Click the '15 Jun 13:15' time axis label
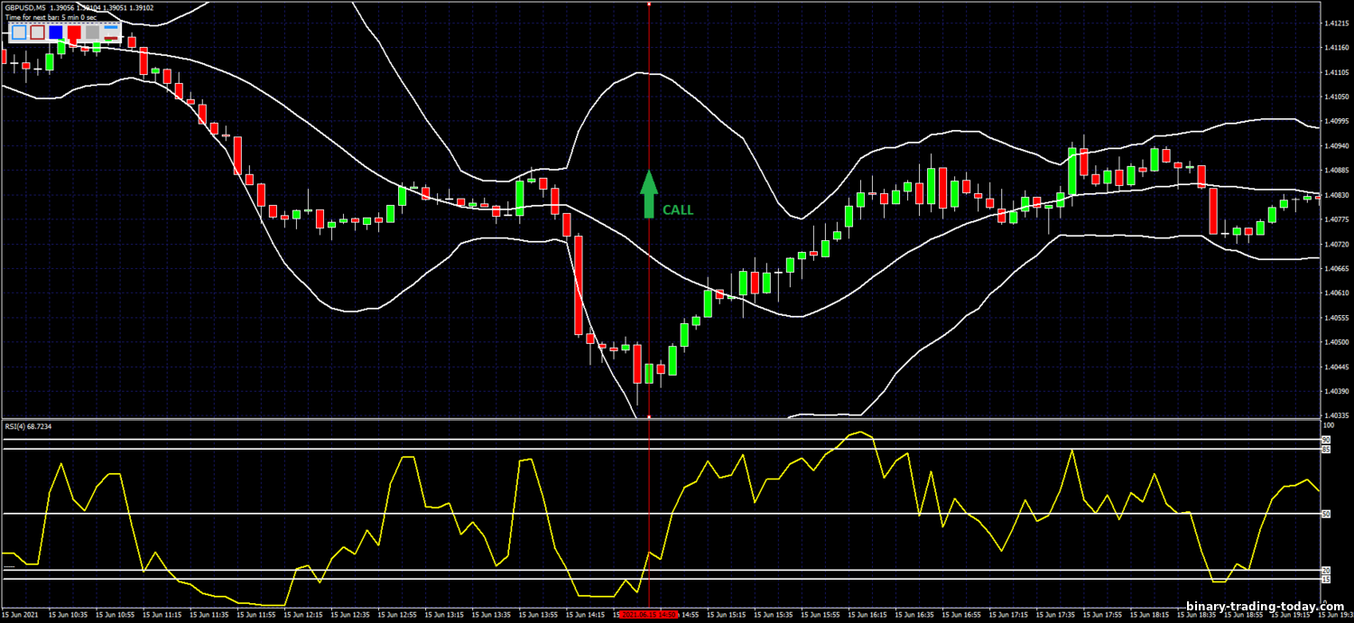Screen dimensions: 1354x623 pos(445,614)
